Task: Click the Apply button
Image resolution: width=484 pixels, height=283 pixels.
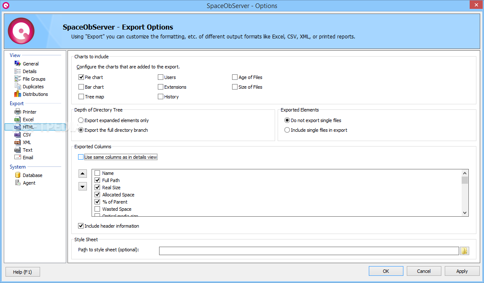Action: [x=462, y=271]
